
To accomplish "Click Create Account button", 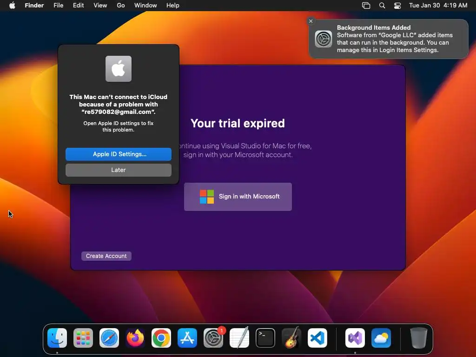I will 106,256.
